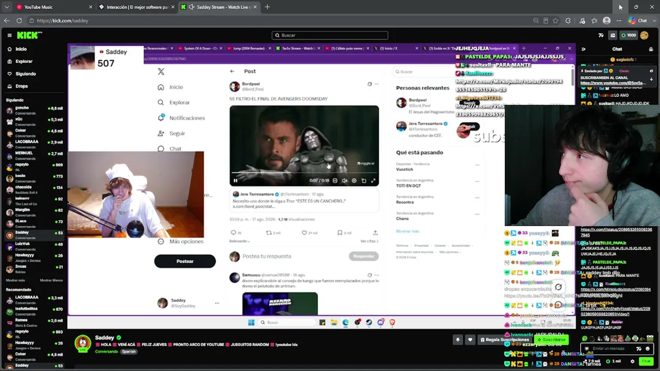Open a new browser tab
The image size is (660, 371).
(267, 7)
